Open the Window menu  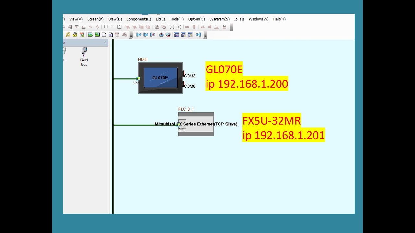tap(258, 19)
